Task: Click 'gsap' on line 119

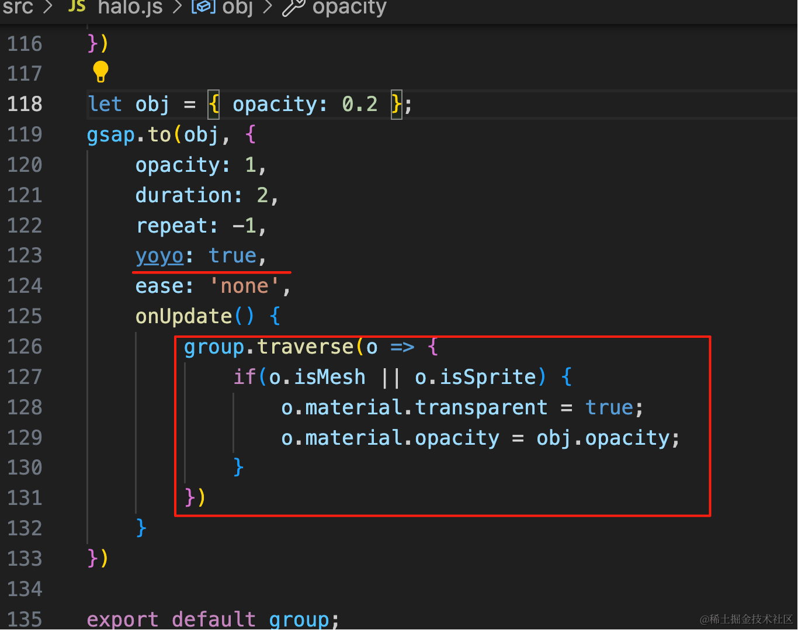Action: pyautogui.click(x=110, y=135)
